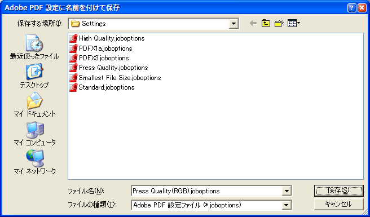The image size is (370, 217).
Task: Open Recent Files (最近使ったファイル) location
Action: [x=34, y=47]
